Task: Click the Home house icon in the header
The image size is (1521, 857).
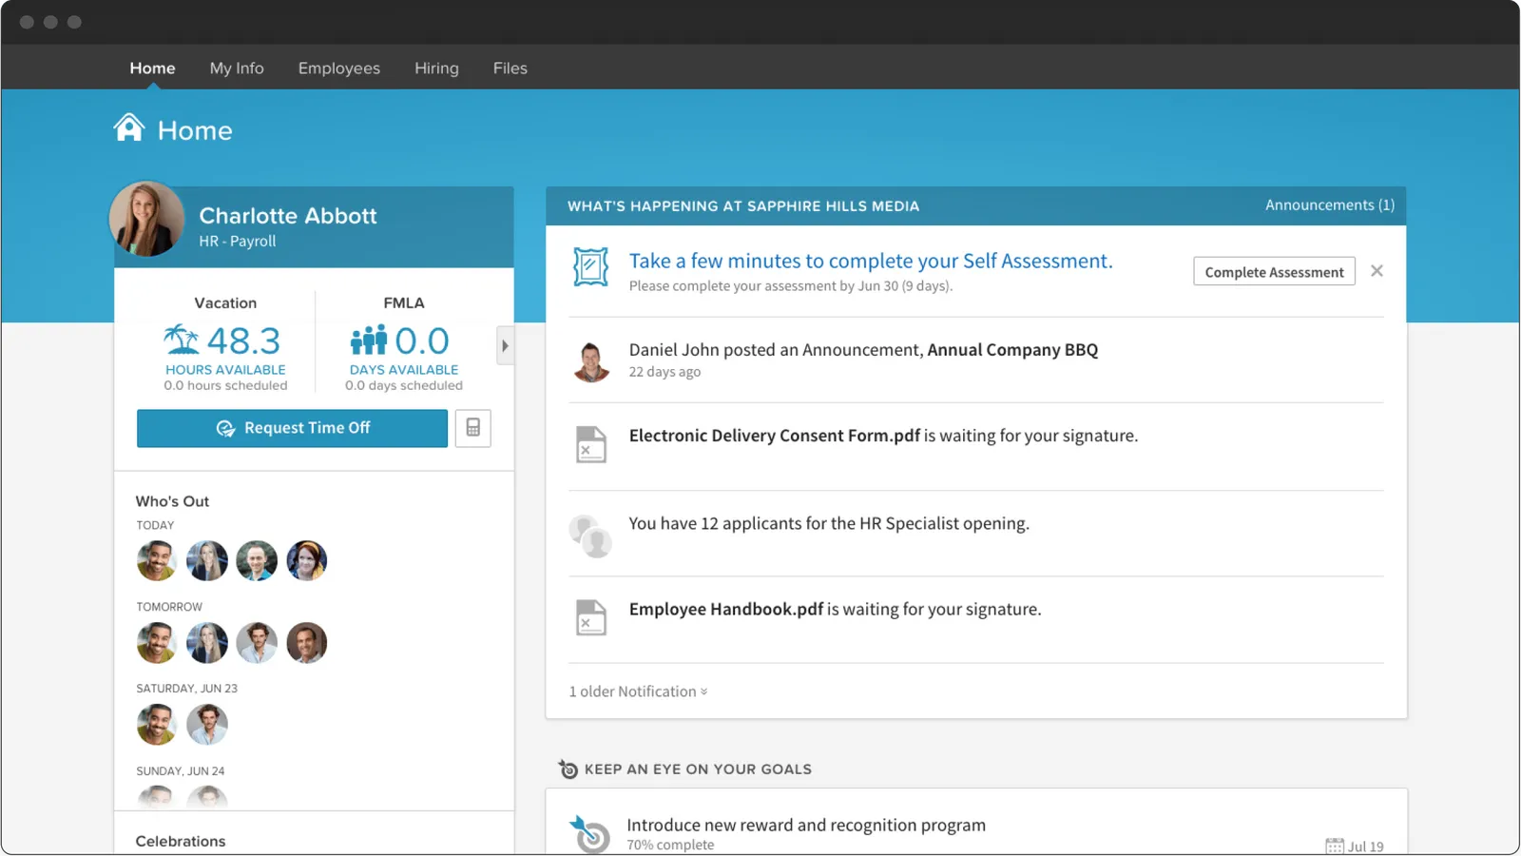Action: tap(129, 127)
